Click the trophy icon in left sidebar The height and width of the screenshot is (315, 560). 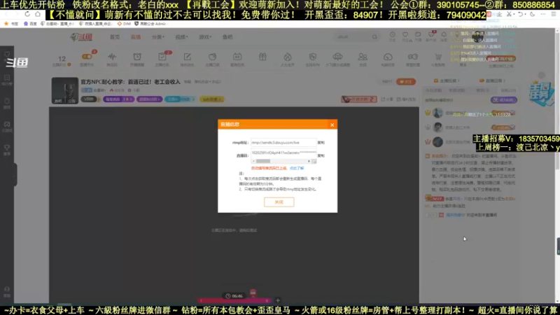(7, 148)
